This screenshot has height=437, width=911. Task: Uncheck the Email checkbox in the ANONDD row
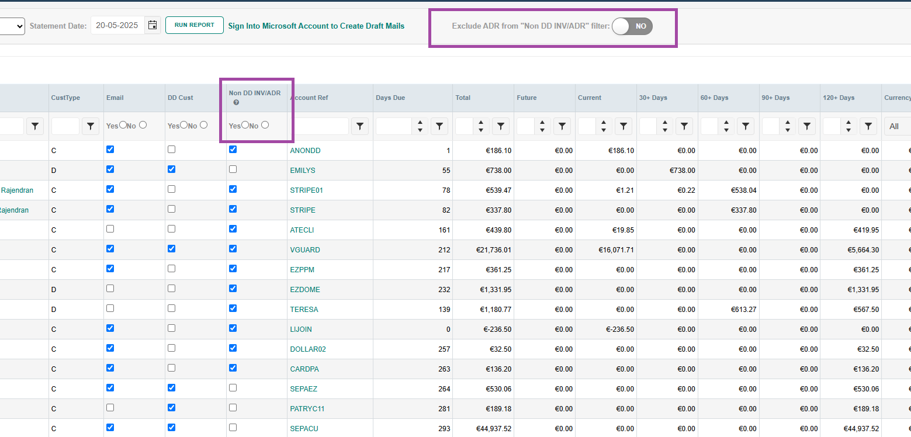110,150
